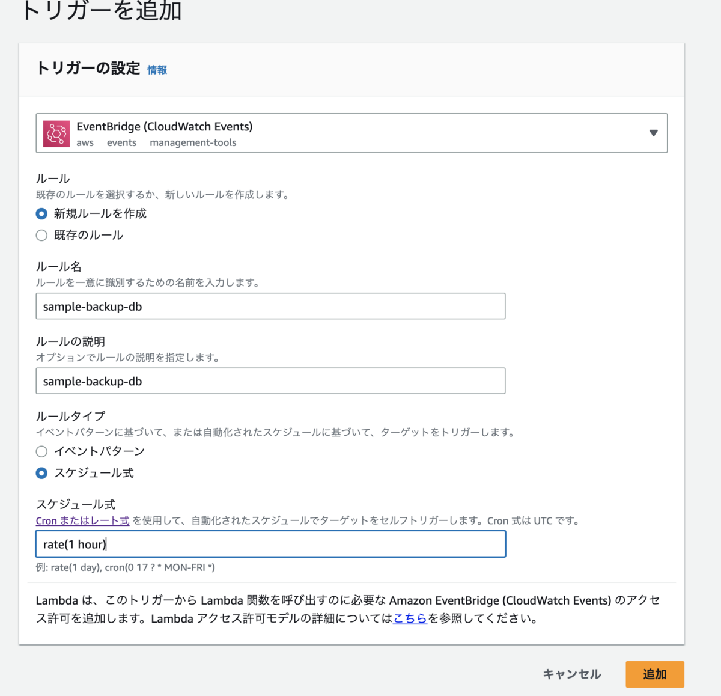Click the aws tag text

pyautogui.click(x=85, y=142)
